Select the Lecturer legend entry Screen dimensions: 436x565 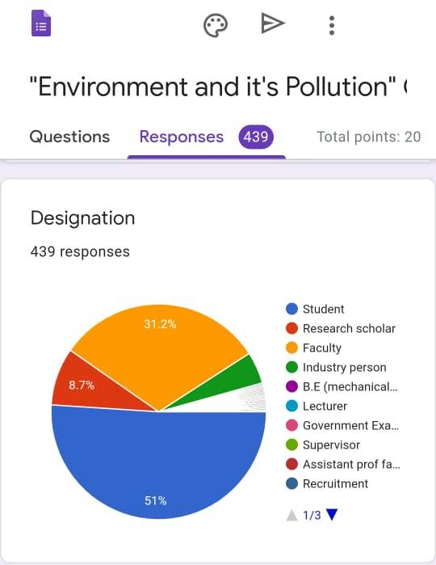coord(317,406)
